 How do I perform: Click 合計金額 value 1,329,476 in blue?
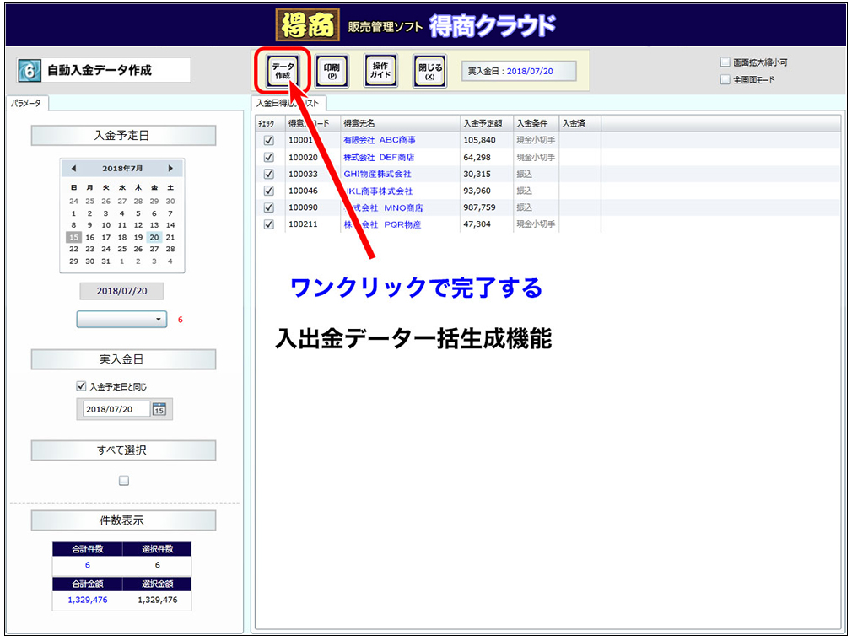pyautogui.click(x=88, y=600)
